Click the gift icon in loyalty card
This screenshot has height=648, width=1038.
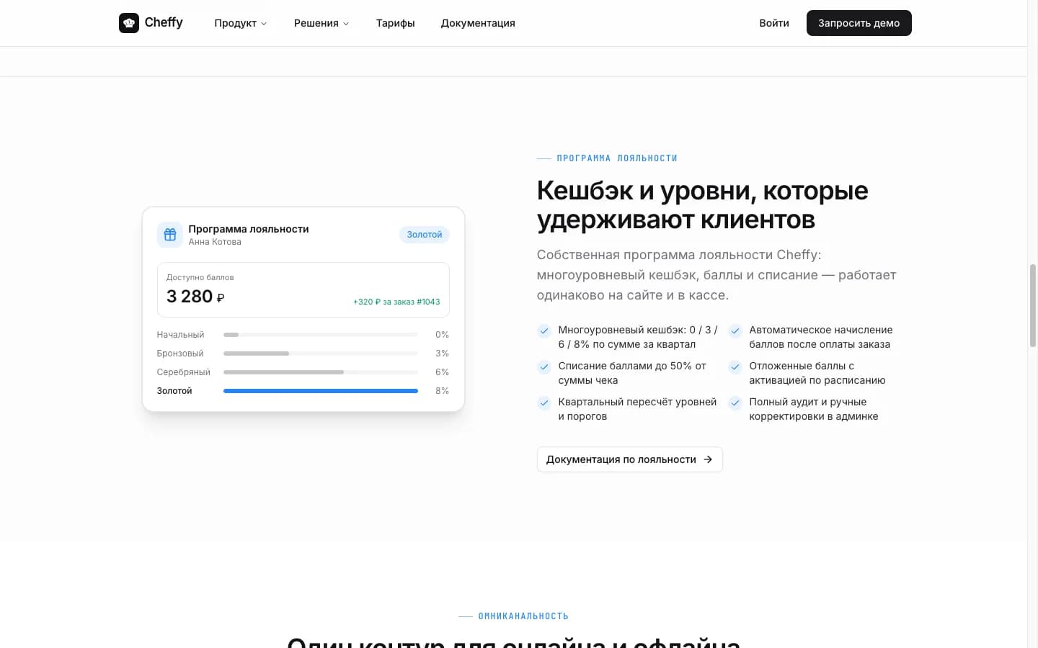click(170, 235)
